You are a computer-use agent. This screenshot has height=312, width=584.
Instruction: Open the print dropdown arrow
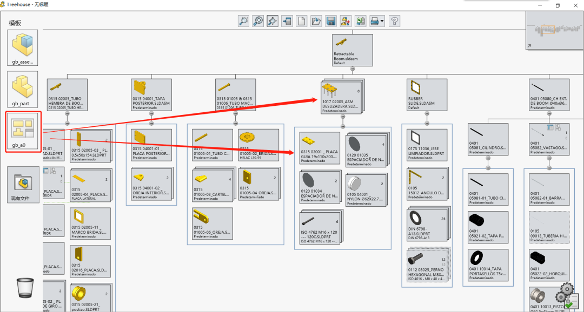click(x=382, y=22)
